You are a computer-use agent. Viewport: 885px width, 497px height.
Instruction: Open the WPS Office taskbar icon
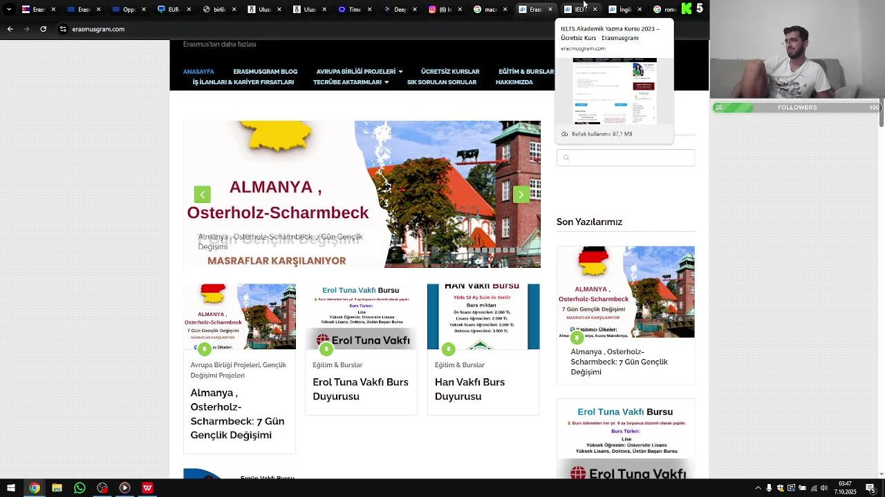[x=147, y=488]
